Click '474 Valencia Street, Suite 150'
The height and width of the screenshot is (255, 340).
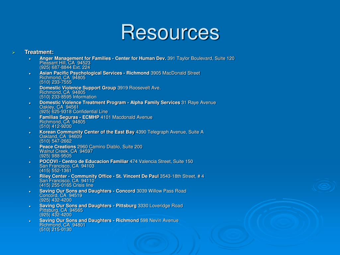[161, 162]
